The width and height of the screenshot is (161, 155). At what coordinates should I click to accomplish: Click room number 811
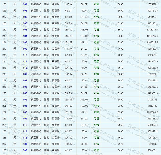coord(25,131)
